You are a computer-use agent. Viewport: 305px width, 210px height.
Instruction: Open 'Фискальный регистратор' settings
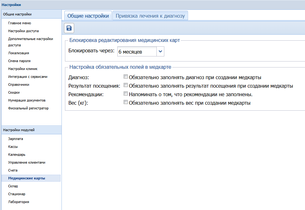pos(28,108)
